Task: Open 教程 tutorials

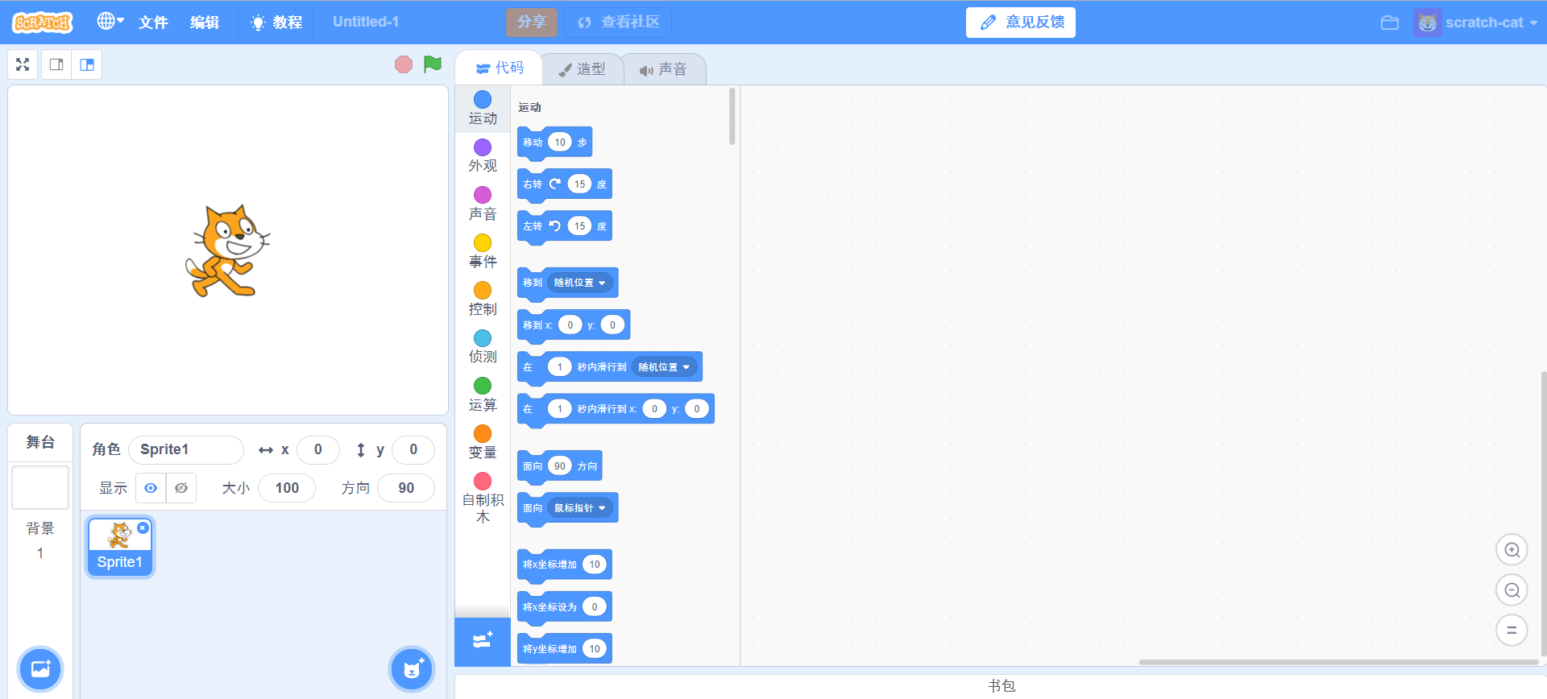Action: (276, 22)
